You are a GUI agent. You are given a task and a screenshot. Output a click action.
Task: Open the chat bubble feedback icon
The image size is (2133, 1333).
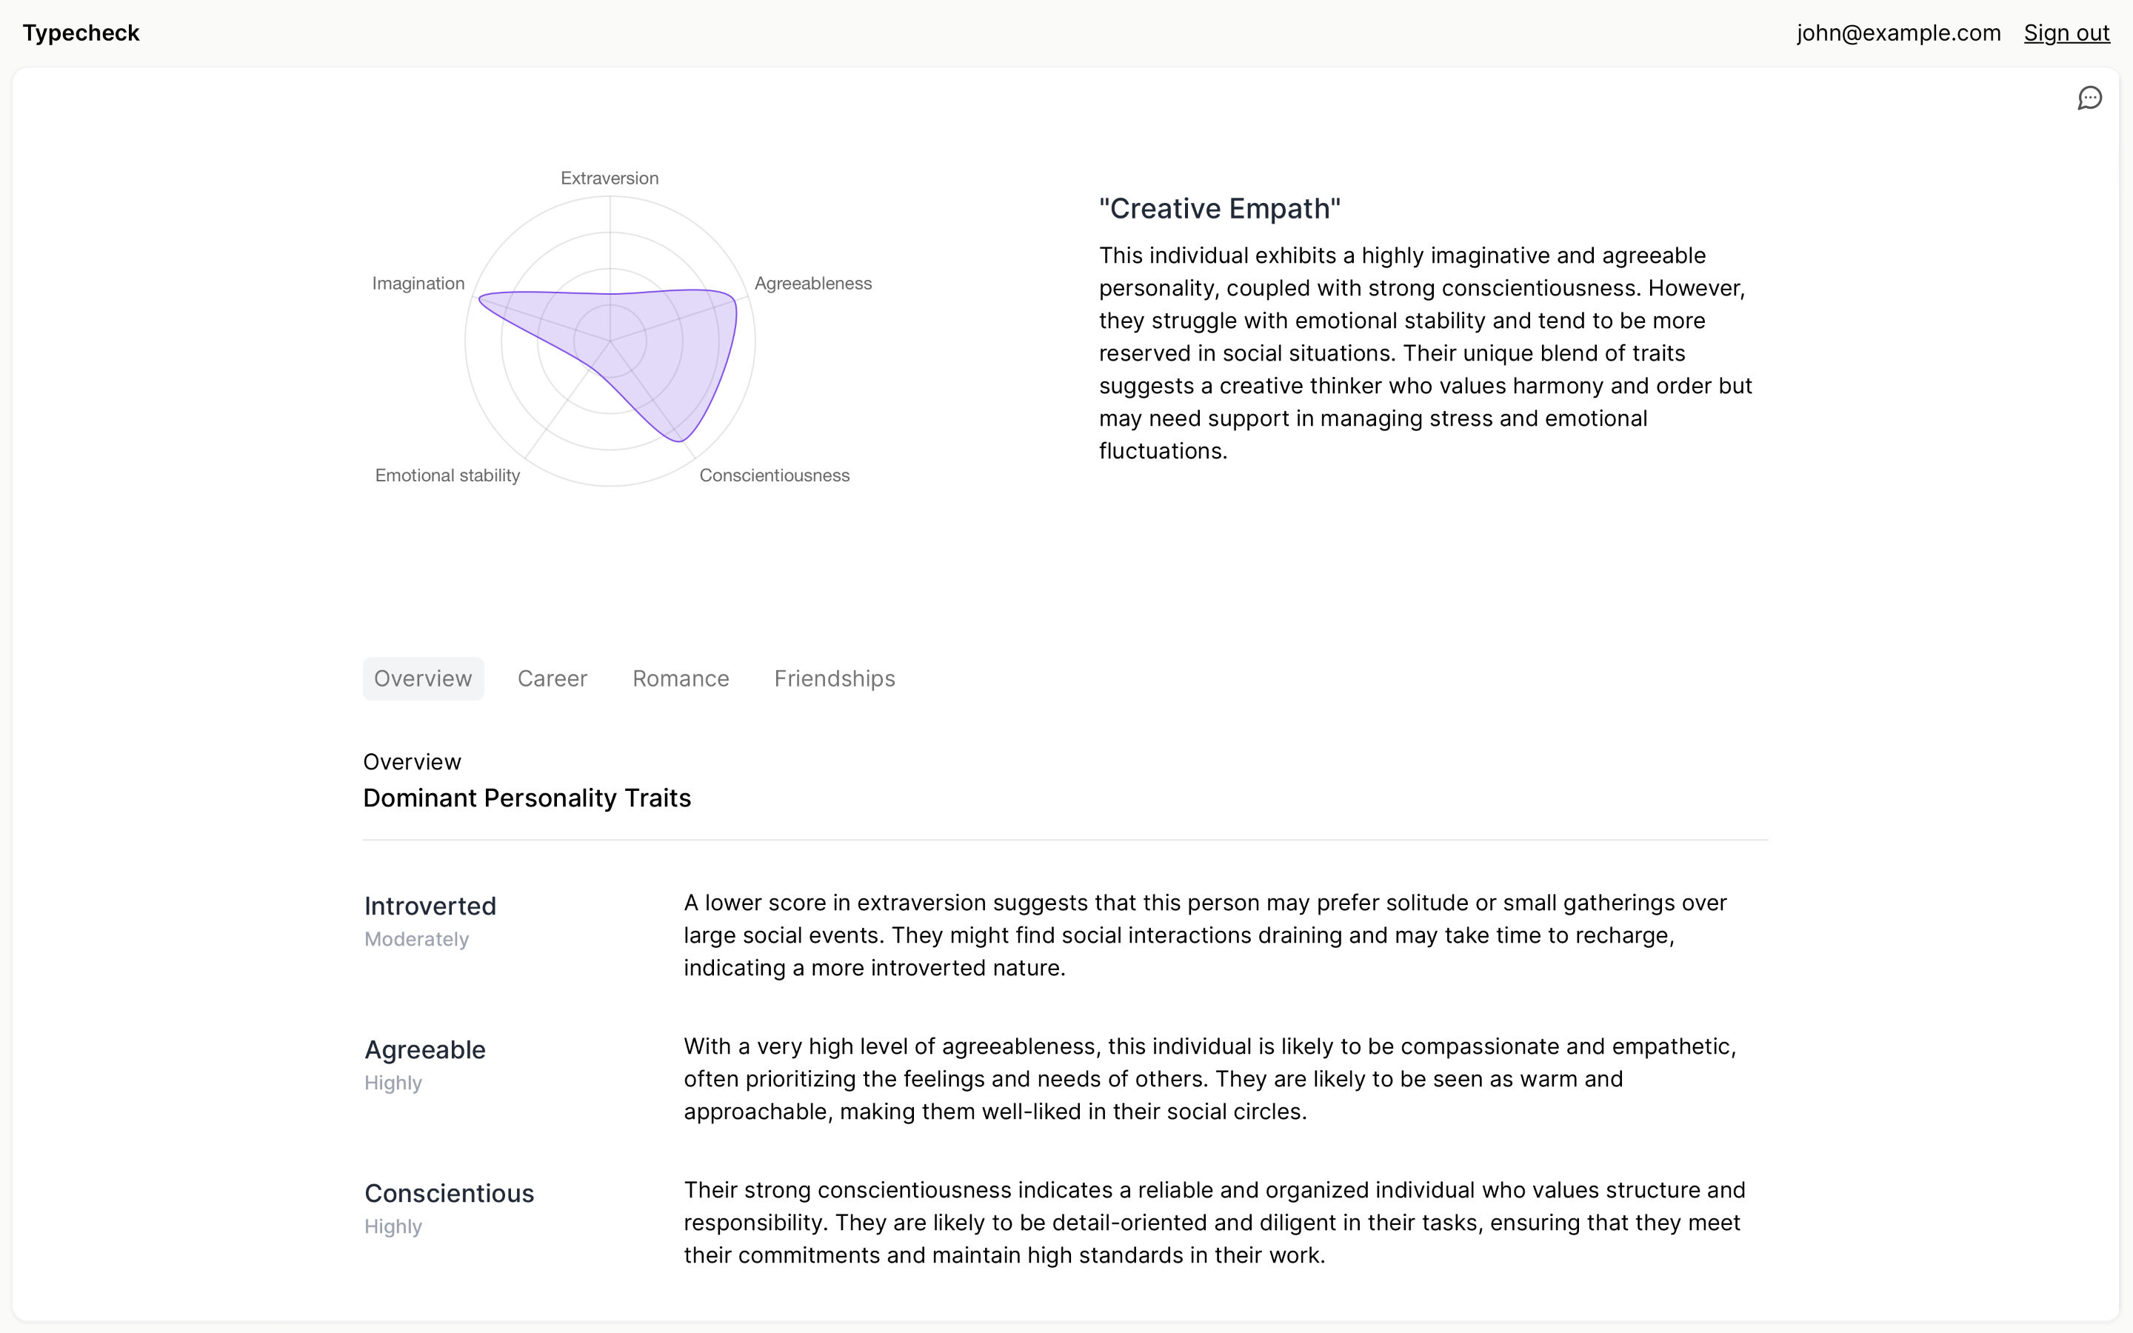coord(2089,98)
